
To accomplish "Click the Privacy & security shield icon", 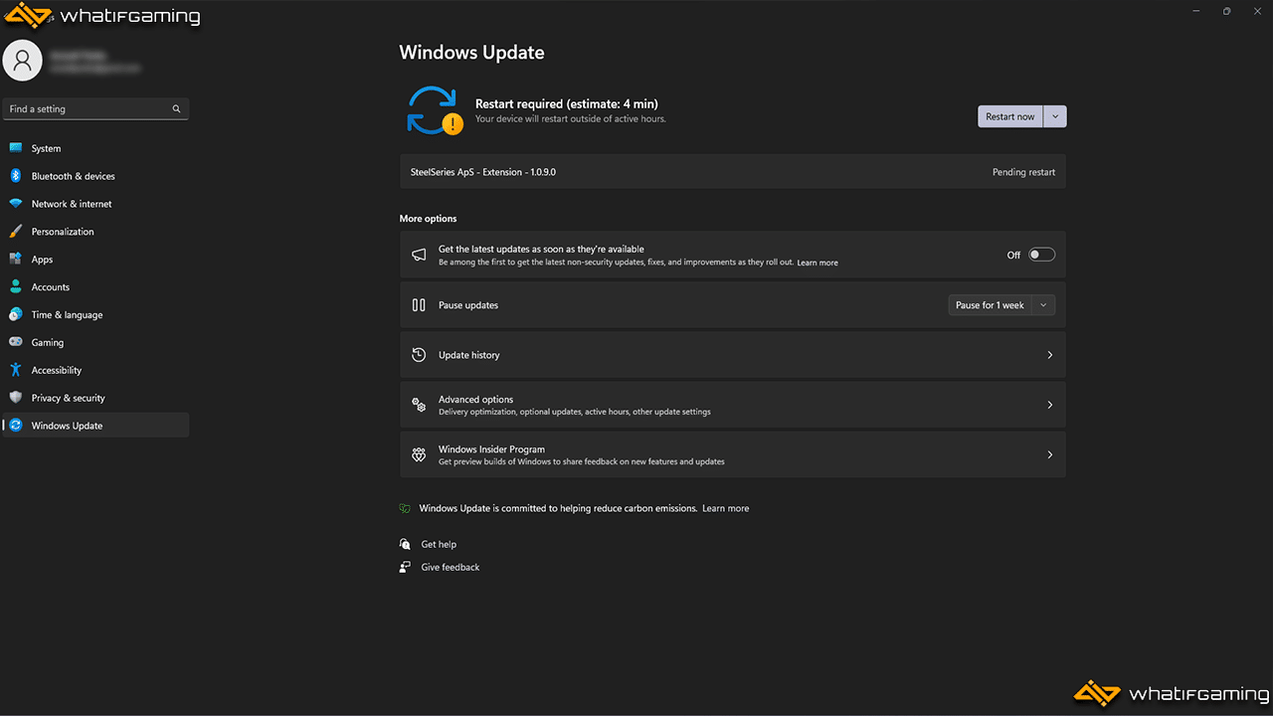I will (x=15, y=398).
